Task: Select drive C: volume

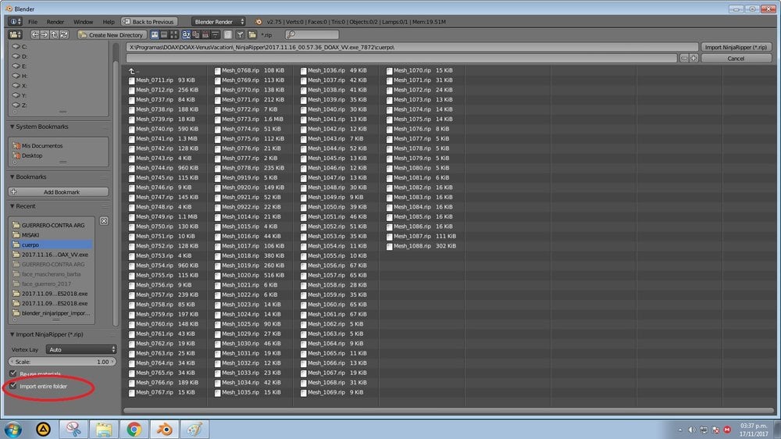Action: tap(20, 47)
